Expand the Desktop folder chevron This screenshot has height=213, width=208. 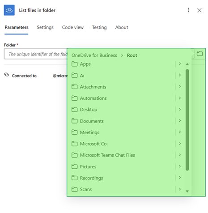(x=180, y=109)
